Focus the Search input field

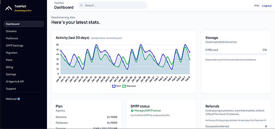(113, 5)
